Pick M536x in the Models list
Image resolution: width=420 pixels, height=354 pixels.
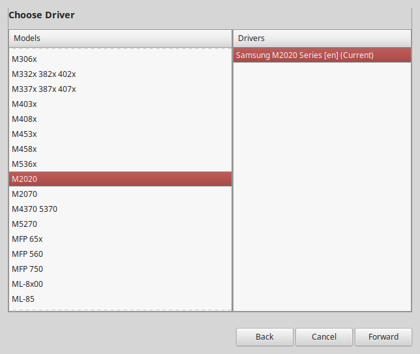pos(25,164)
